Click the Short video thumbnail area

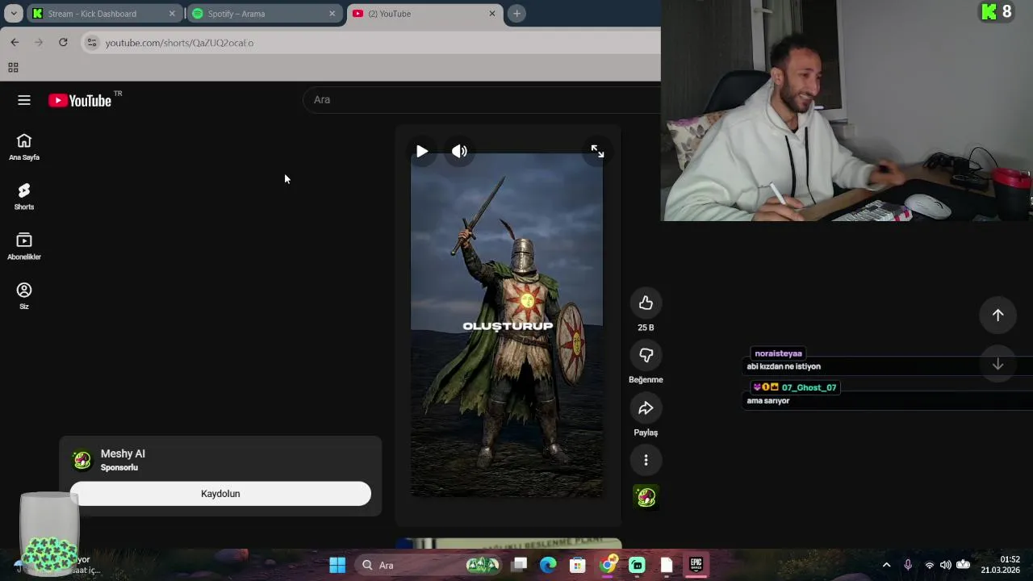click(507, 324)
